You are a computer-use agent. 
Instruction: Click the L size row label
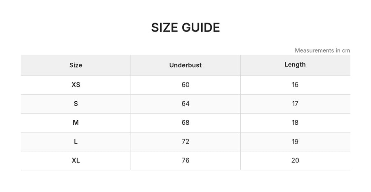tap(76, 142)
